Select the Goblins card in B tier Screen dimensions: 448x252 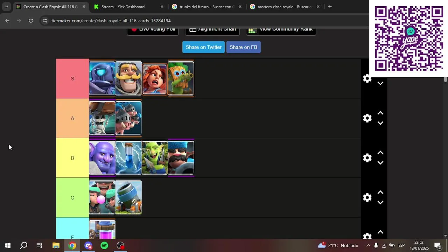tap(155, 158)
